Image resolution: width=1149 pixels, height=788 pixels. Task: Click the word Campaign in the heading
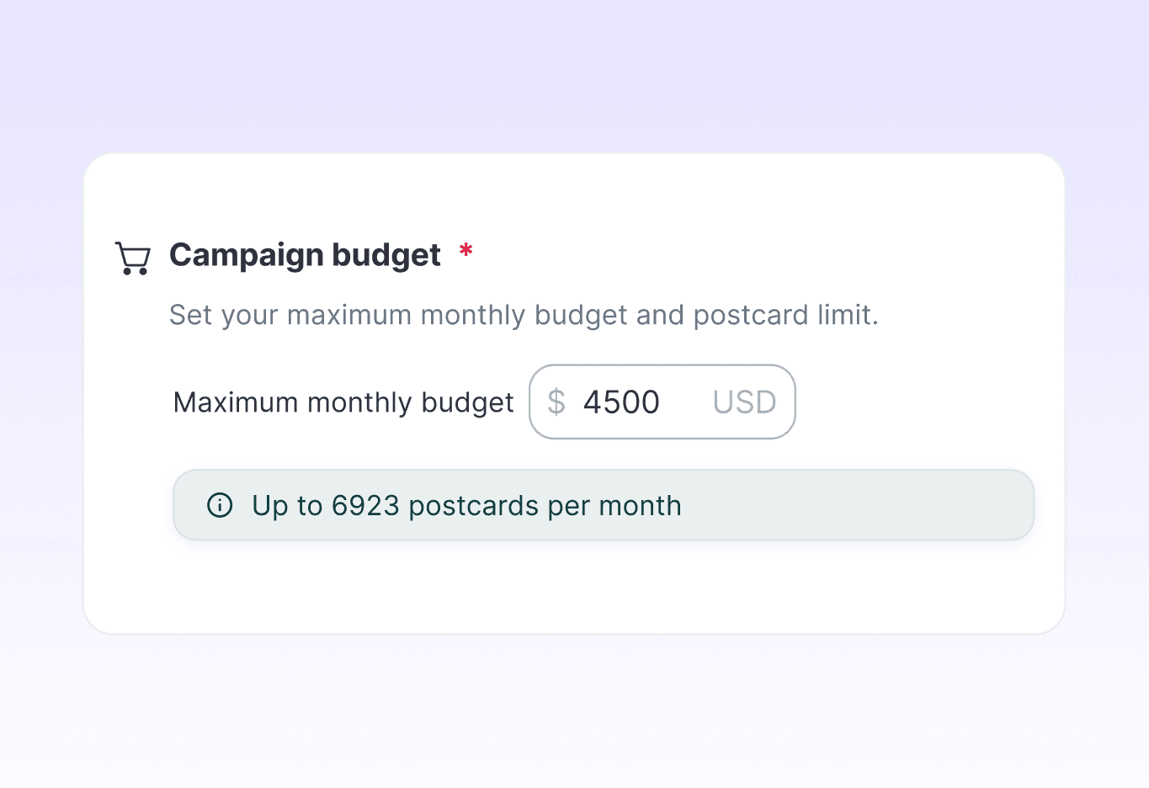click(246, 255)
